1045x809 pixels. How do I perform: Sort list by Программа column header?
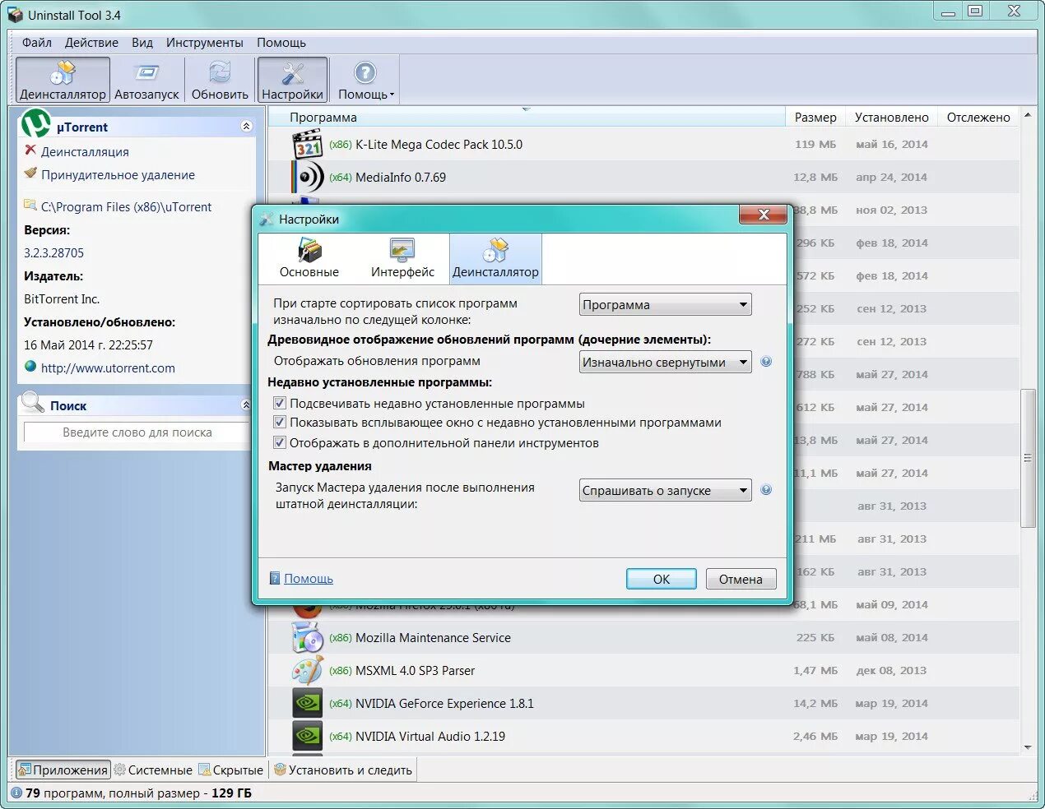tap(527, 117)
